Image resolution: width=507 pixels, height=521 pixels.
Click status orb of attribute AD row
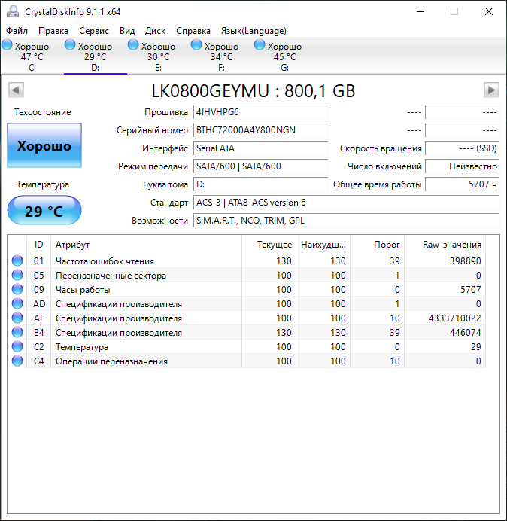tap(17, 303)
